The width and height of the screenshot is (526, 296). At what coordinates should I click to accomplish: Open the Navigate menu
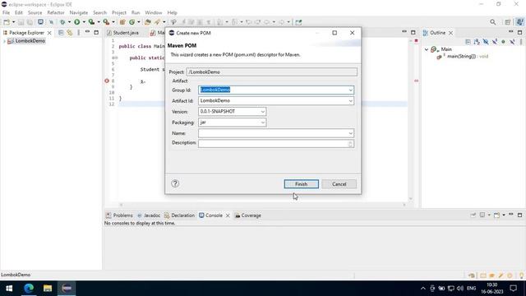79,12
